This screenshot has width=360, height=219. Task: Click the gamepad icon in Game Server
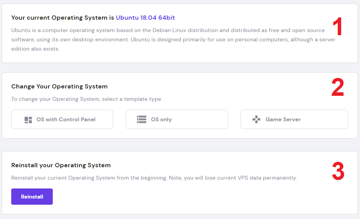(x=256, y=120)
